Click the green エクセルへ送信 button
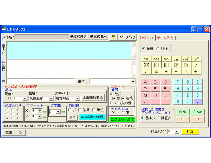The image size is (211, 163). click(x=122, y=119)
